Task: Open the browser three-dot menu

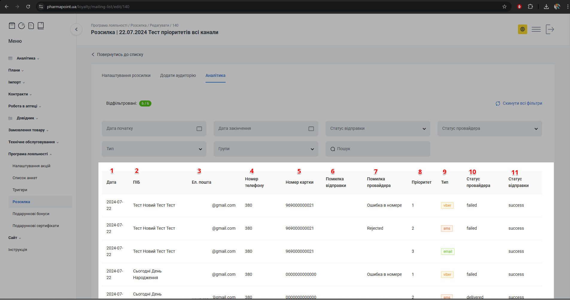Action: [567, 7]
